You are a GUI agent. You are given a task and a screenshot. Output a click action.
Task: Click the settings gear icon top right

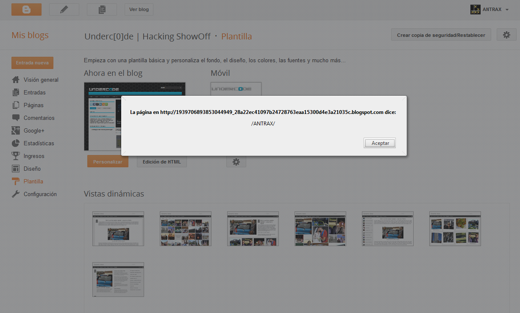[506, 35]
